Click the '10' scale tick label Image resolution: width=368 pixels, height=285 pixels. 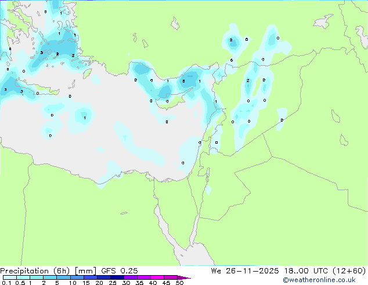point(73,283)
